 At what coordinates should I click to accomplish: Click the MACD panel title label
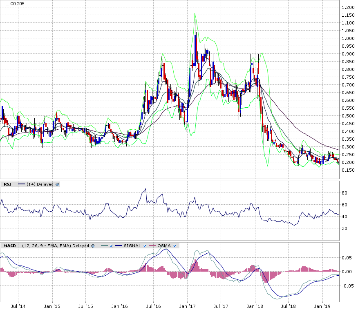click(x=9, y=246)
